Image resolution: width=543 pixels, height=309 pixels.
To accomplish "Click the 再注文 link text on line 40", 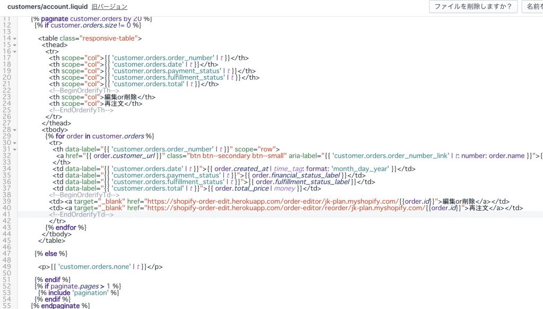I will tap(479, 208).
